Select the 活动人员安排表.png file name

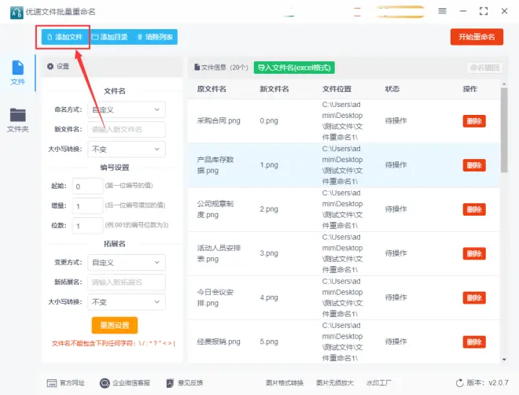219,253
